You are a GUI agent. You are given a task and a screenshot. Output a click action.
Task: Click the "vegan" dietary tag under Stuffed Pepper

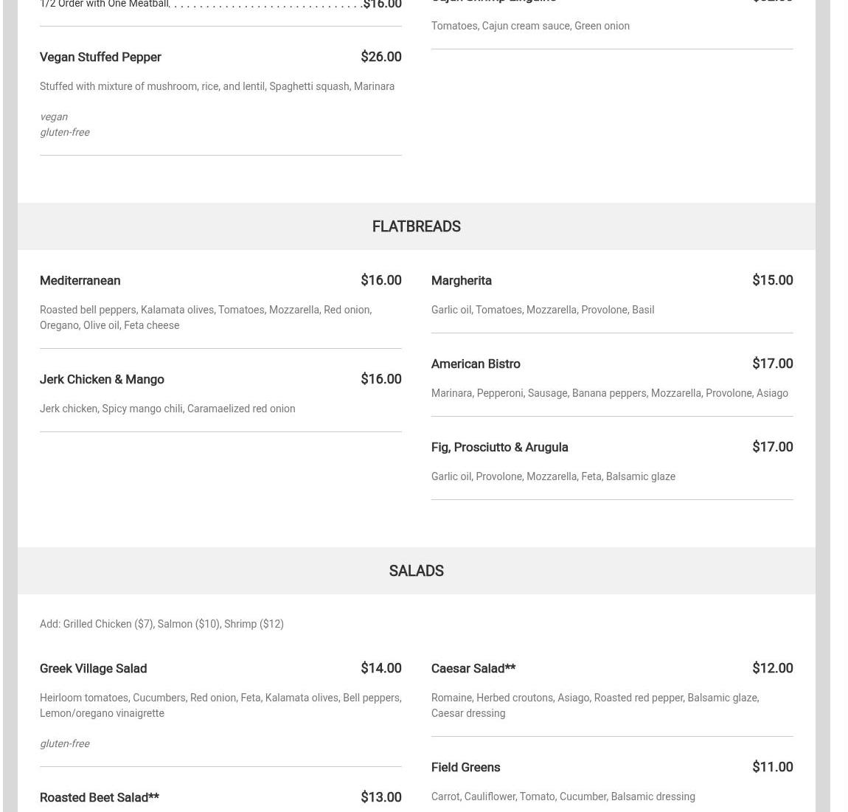click(54, 117)
